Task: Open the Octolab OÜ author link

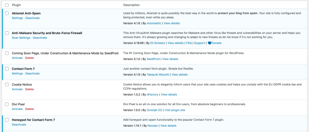Action: point(154,110)
